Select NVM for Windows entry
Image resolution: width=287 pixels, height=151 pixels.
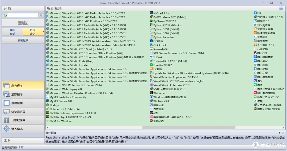59,121
